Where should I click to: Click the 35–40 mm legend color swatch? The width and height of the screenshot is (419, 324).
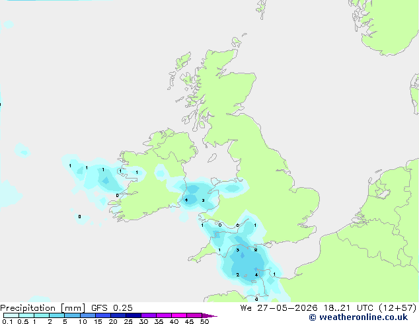pyautogui.click(x=164, y=315)
